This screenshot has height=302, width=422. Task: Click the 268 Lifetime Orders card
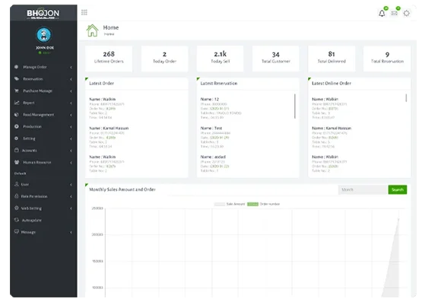[109, 59]
